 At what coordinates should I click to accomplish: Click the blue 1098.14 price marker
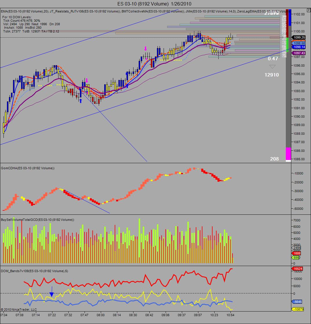coord(298,47)
